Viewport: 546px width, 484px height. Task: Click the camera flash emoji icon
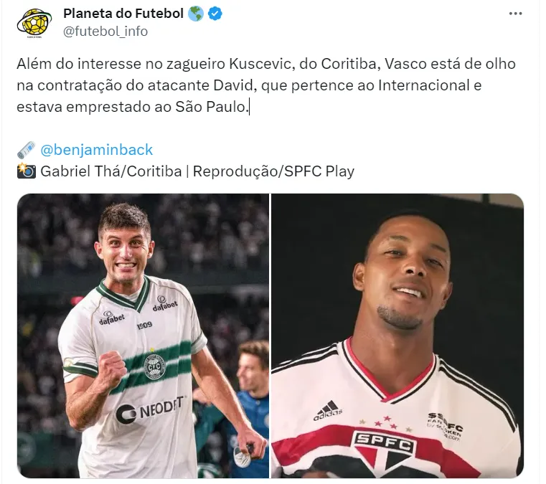click(26, 171)
